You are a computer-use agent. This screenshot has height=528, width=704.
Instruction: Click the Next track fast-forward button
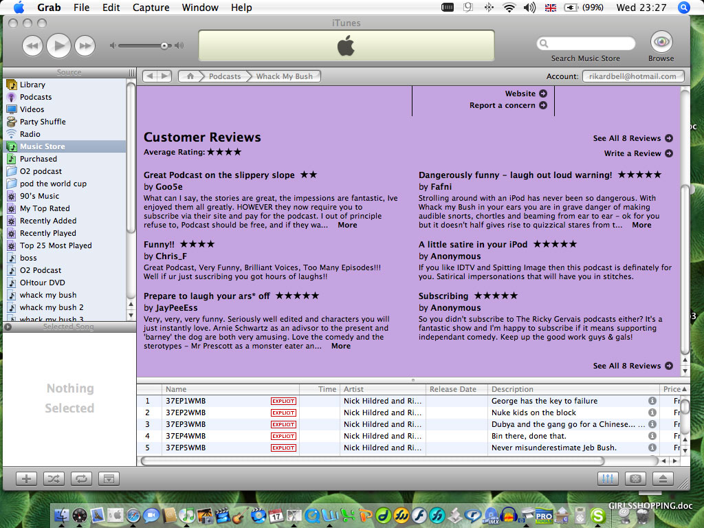[85, 45]
